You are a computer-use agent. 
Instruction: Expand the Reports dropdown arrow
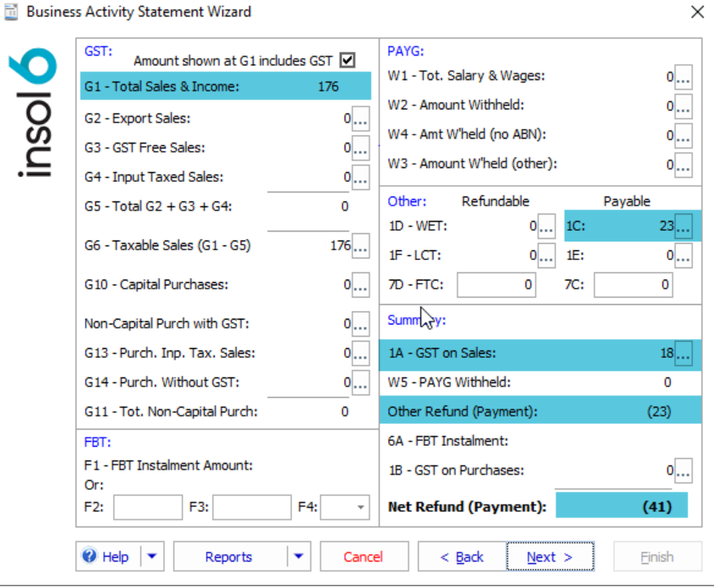298,557
